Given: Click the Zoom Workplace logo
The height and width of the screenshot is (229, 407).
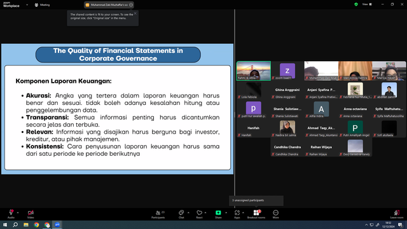Looking at the screenshot, I should 11,4.
